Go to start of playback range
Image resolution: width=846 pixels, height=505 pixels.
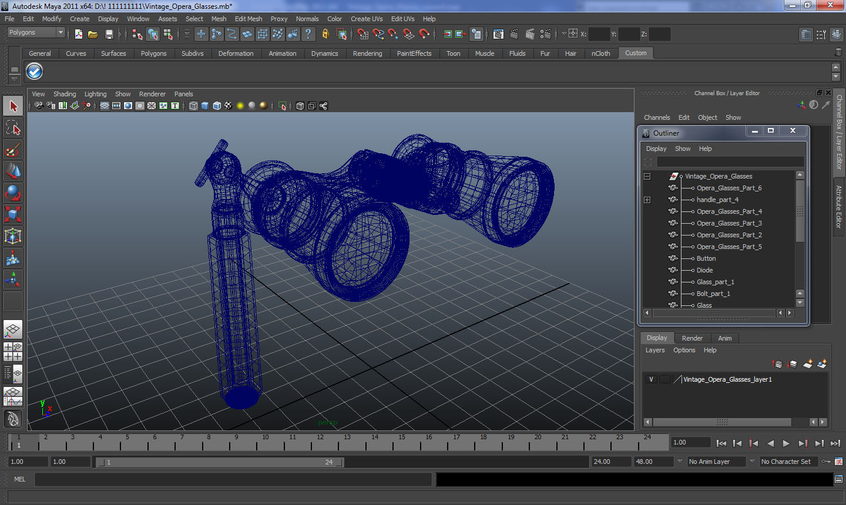[721, 443]
